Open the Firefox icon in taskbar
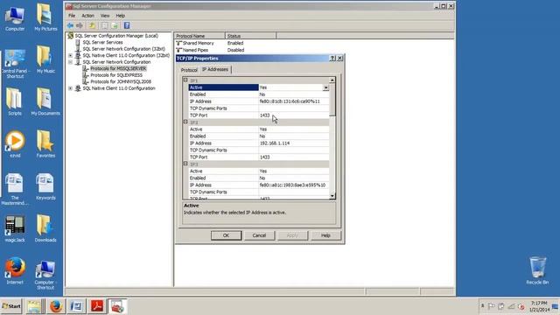The height and width of the screenshot is (315, 560). tap(56, 306)
